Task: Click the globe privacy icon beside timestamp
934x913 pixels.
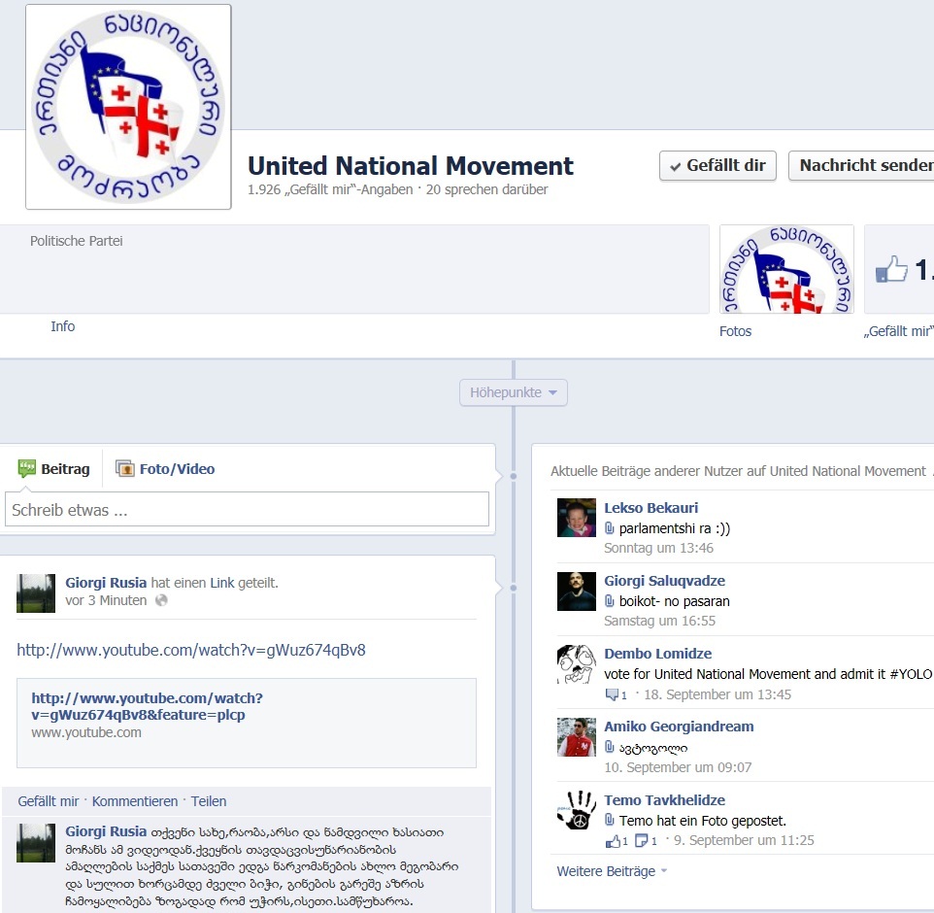Action: pyautogui.click(x=161, y=600)
